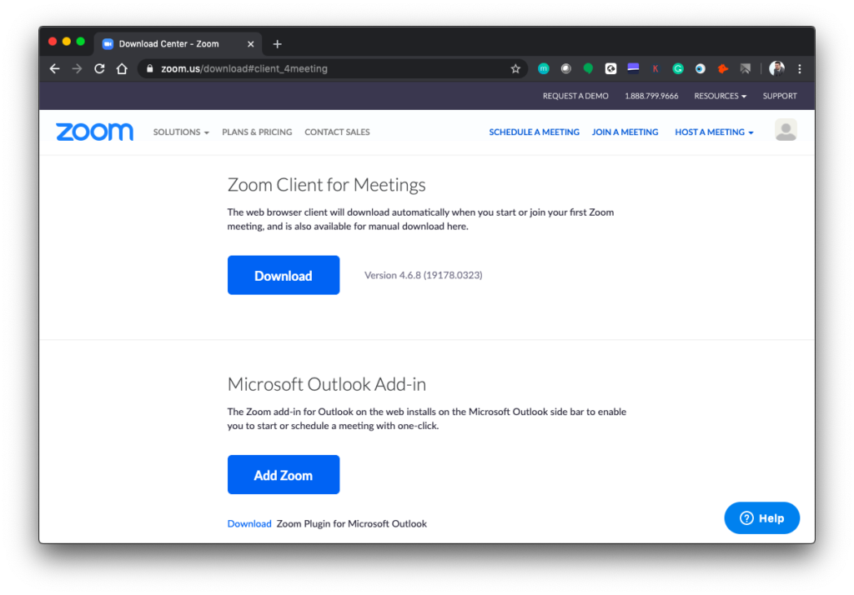
Task: Expand the Host a Meeting dropdown
Action: 714,132
